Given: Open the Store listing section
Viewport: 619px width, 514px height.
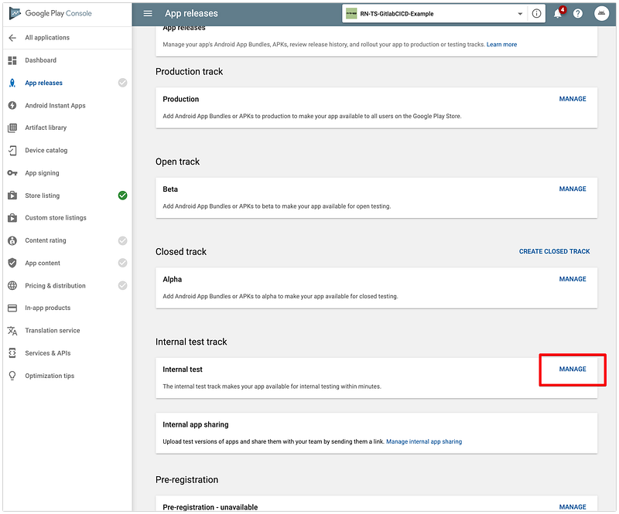Looking at the screenshot, I should pyautogui.click(x=43, y=196).
